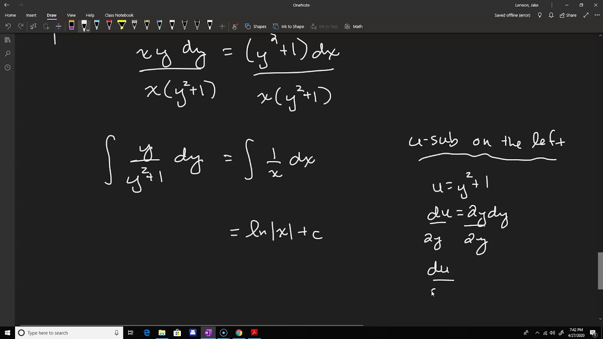Open the Windows Start menu
This screenshot has width=603, height=339.
[x=7, y=333]
